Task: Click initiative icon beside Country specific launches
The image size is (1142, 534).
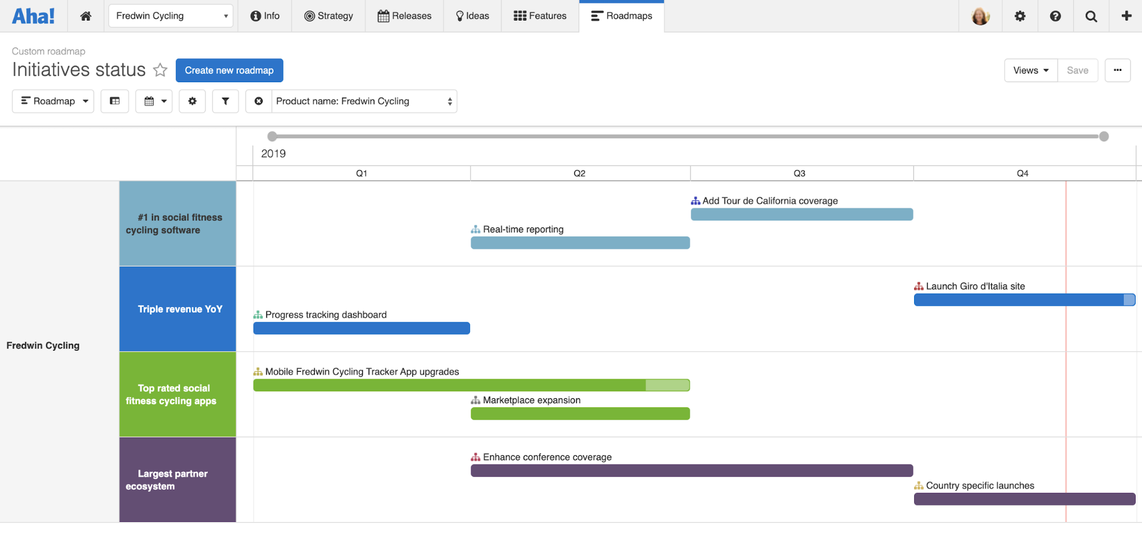Action: pos(919,486)
